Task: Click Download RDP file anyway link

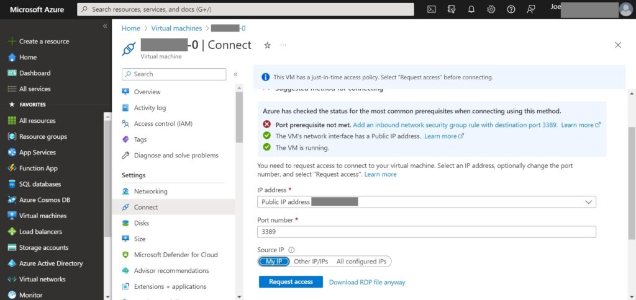Action: [x=366, y=282]
